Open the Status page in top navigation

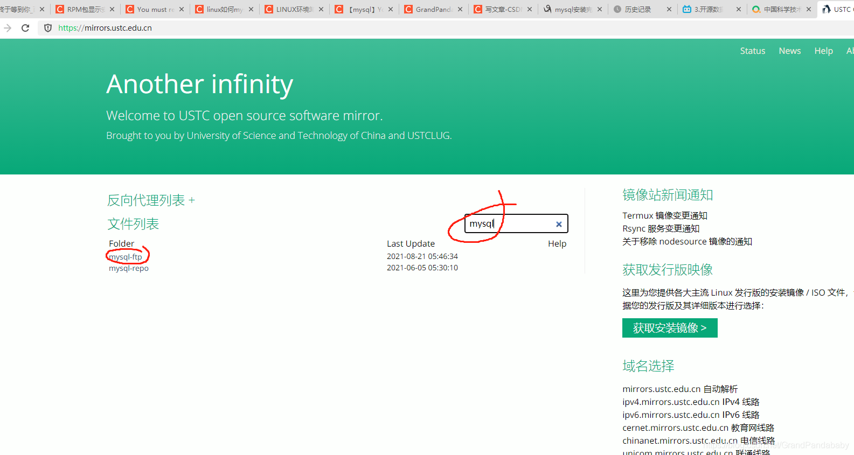point(752,51)
